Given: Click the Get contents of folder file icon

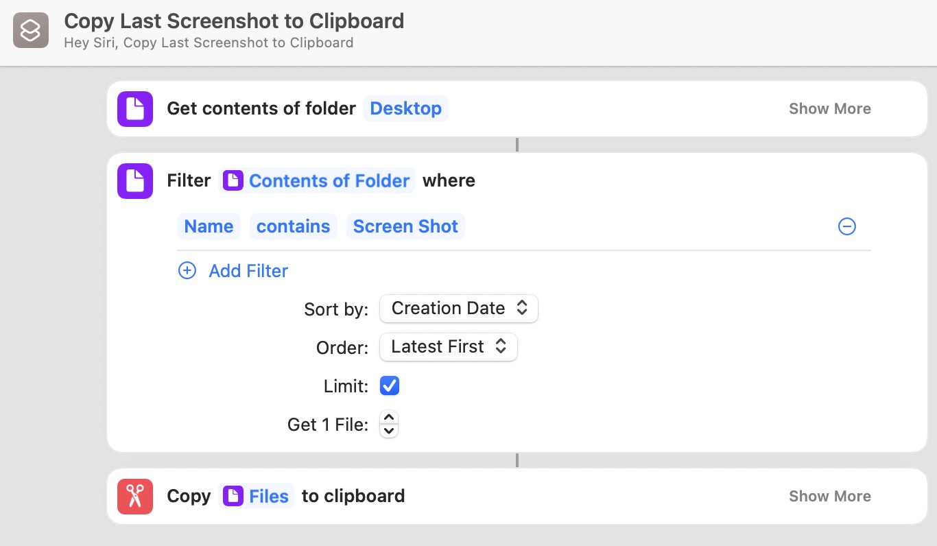Looking at the screenshot, I should (135, 109).
